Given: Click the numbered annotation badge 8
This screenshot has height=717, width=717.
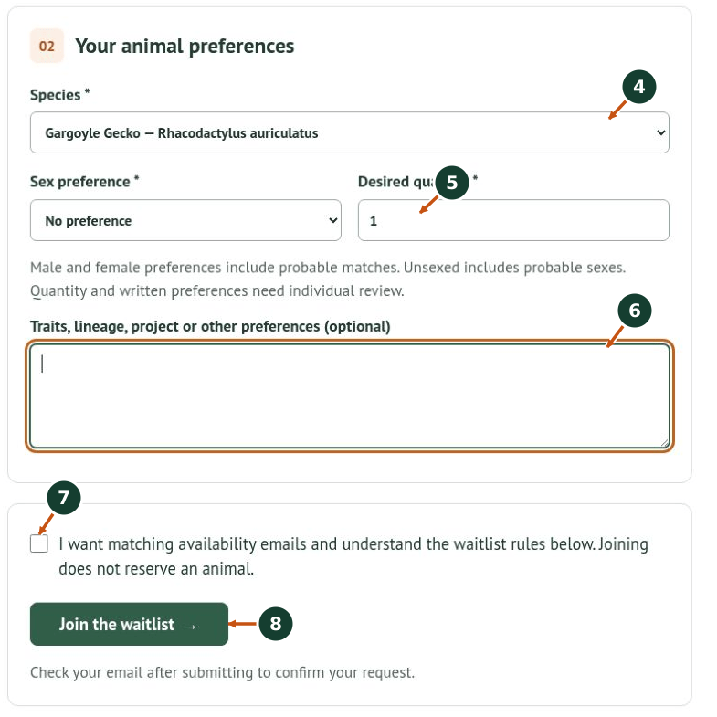Looking at the screenshot, I should click(x=275, y=624).
